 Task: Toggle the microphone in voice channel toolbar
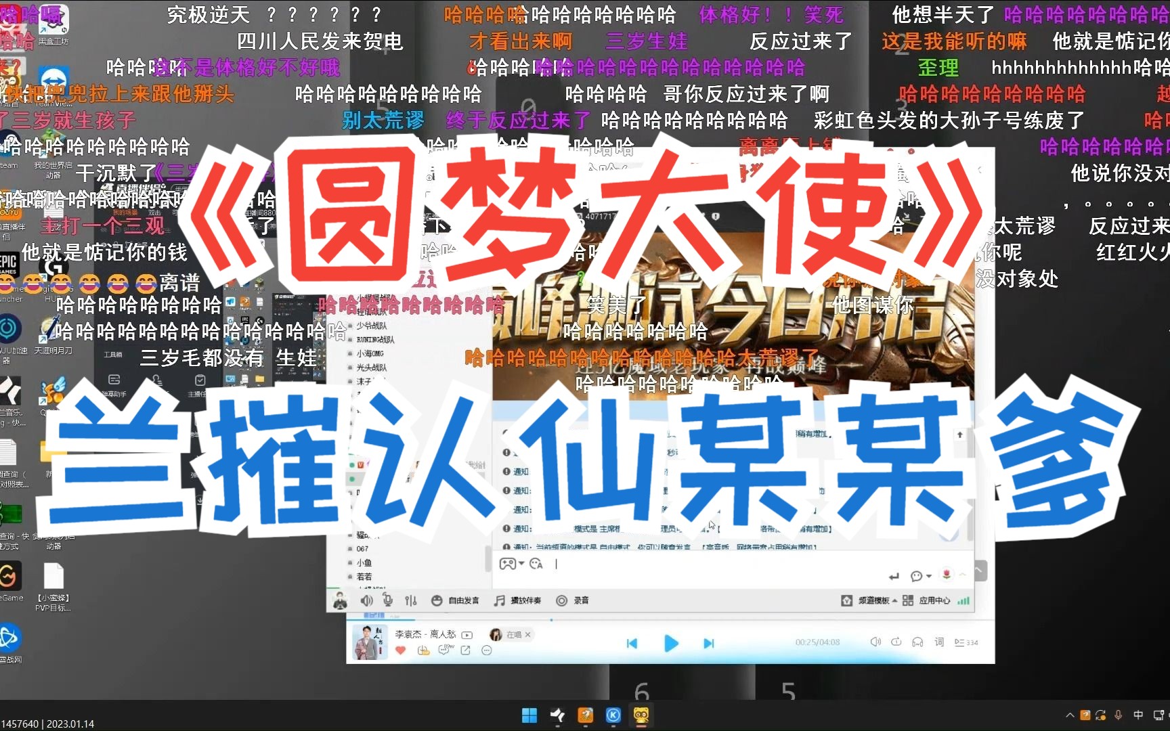click(x=388, y=600)
